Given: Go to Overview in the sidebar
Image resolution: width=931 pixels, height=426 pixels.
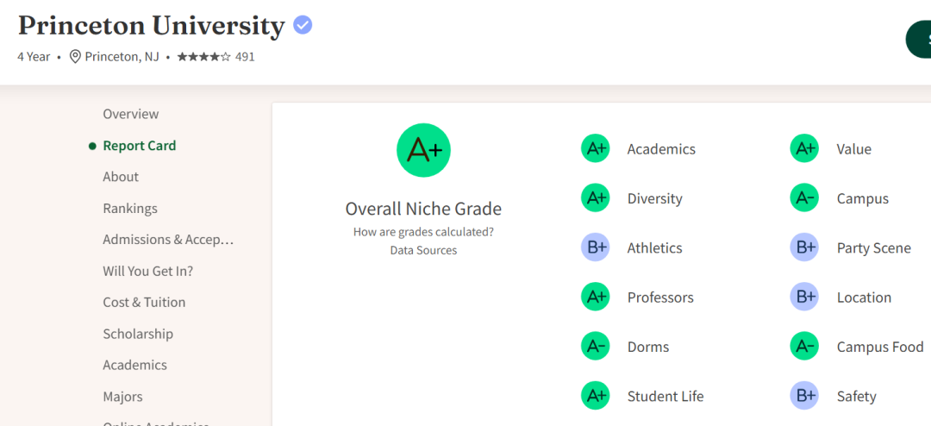Looking at the screenshot, I should tap(131, 114).
